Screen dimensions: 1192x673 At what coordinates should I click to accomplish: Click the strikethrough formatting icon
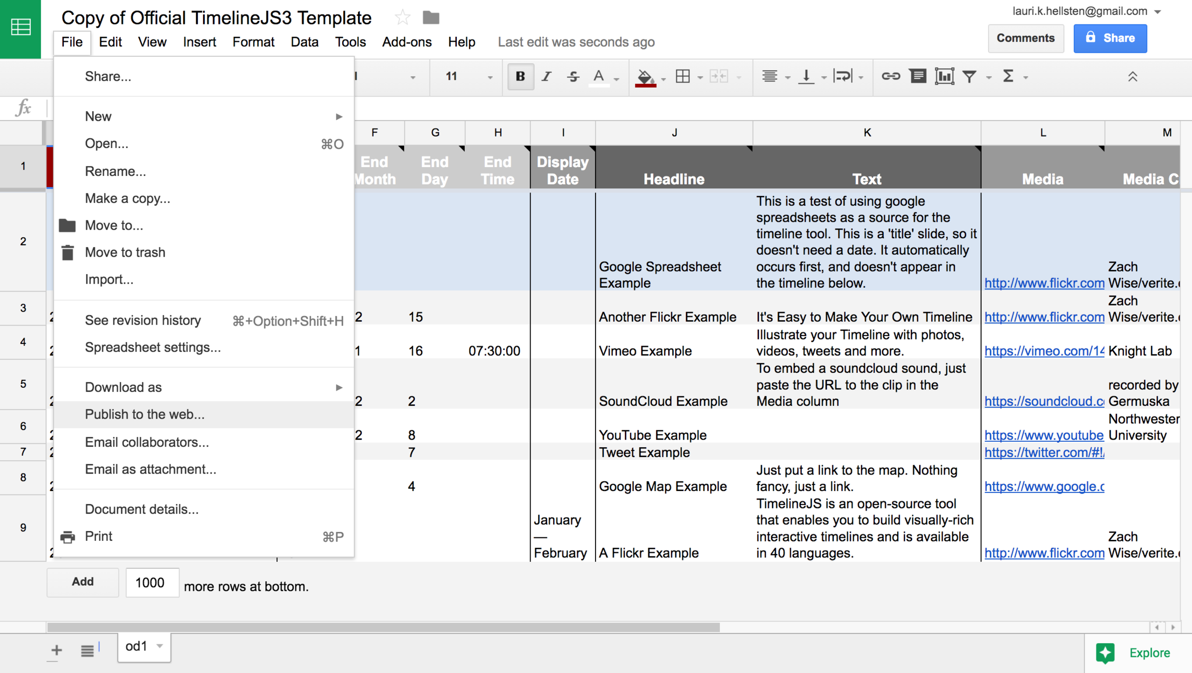pyautogui.click(x=573, y=77)
